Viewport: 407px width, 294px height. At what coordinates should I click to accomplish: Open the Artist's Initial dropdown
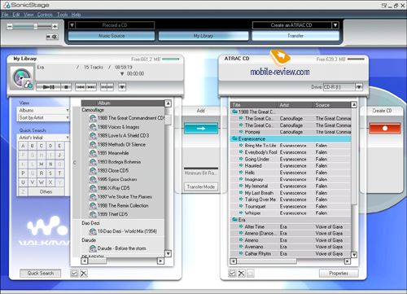coord(43,138)
